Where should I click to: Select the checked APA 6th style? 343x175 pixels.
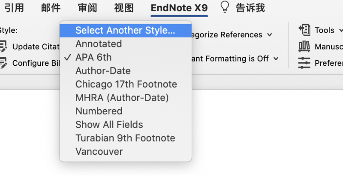[126, 58]
